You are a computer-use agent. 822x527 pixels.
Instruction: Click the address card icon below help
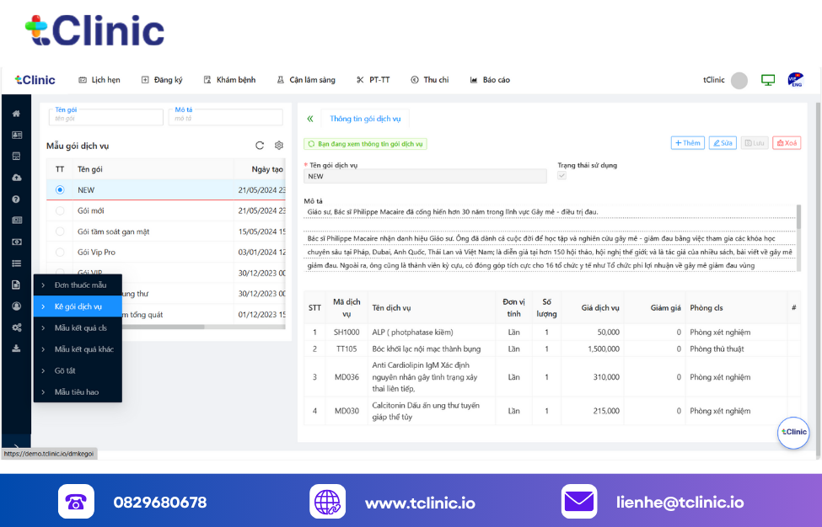16,221
